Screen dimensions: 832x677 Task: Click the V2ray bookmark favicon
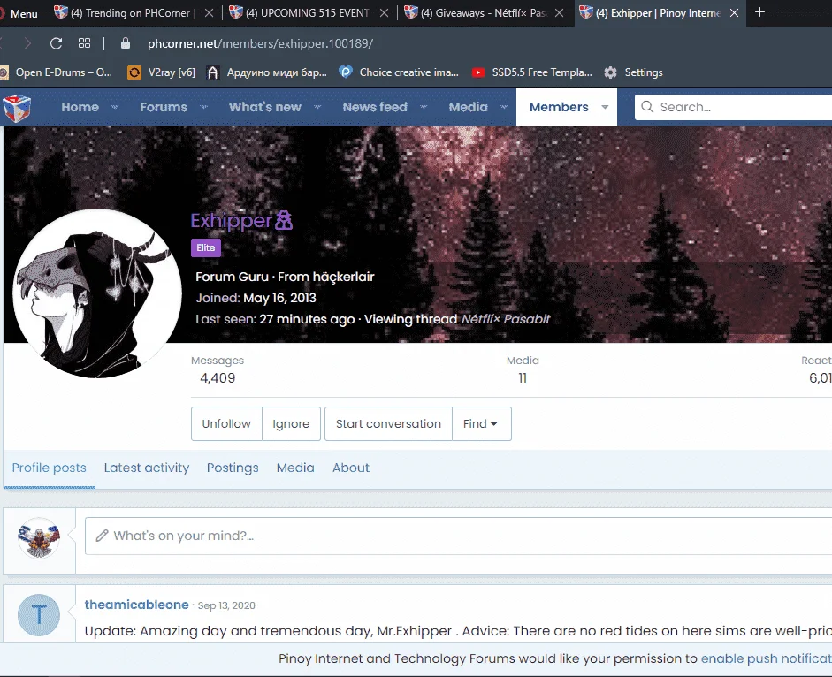coord(134,72)
